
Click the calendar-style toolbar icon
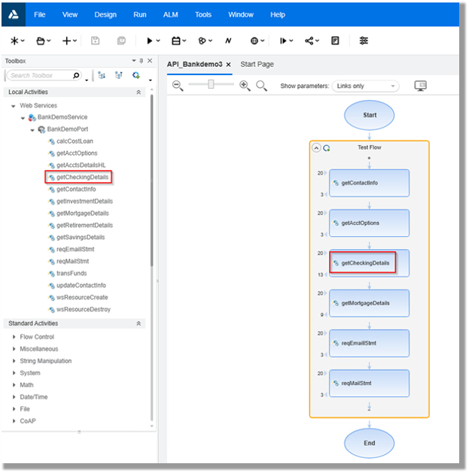click(x=175, y=41)
